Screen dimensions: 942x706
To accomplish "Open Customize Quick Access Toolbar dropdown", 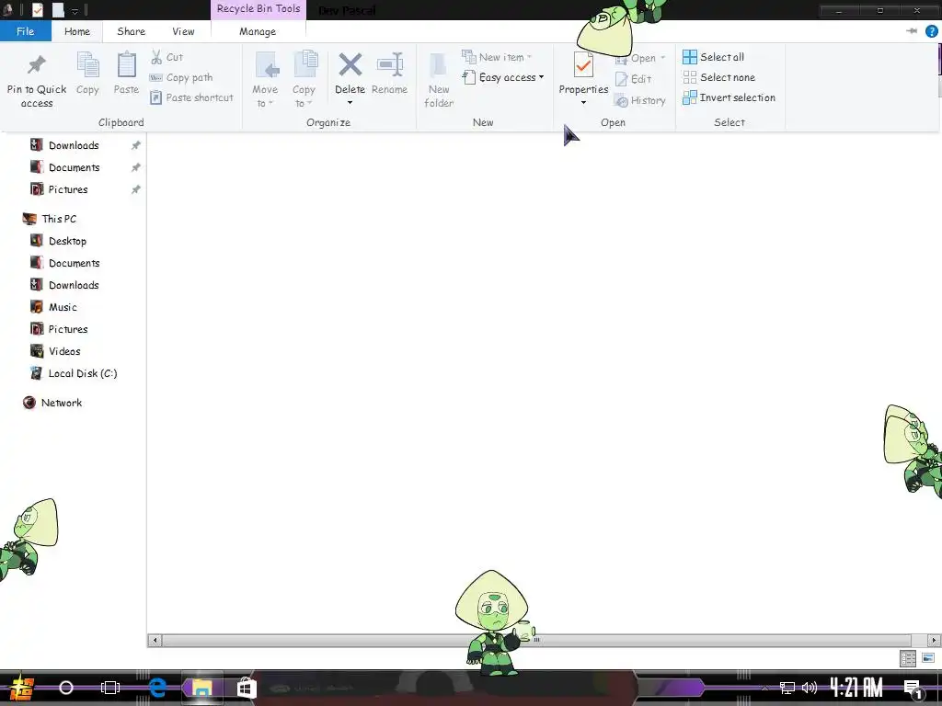I will pos(75,11).
